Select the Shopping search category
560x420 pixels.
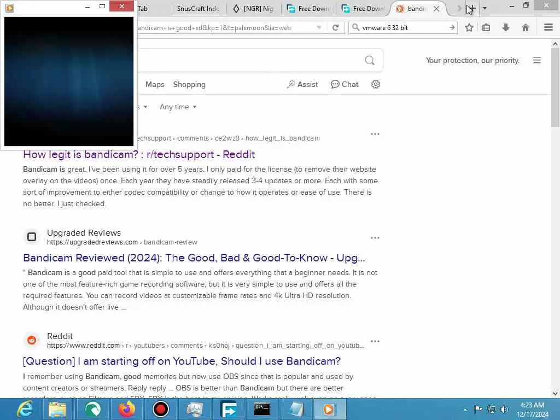point(189,84)
